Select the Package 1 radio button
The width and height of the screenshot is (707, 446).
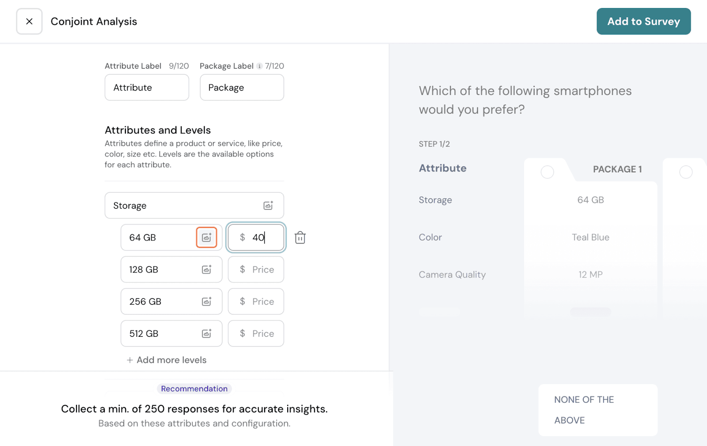pos(547,172)
